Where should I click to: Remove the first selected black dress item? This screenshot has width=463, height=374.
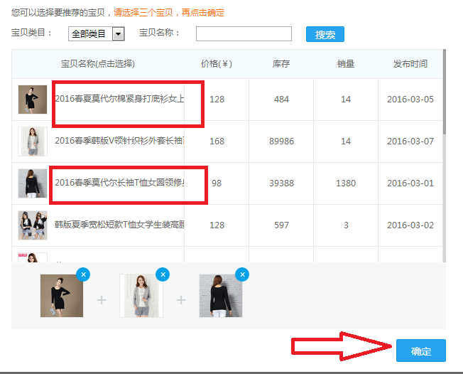coord(83,274)
